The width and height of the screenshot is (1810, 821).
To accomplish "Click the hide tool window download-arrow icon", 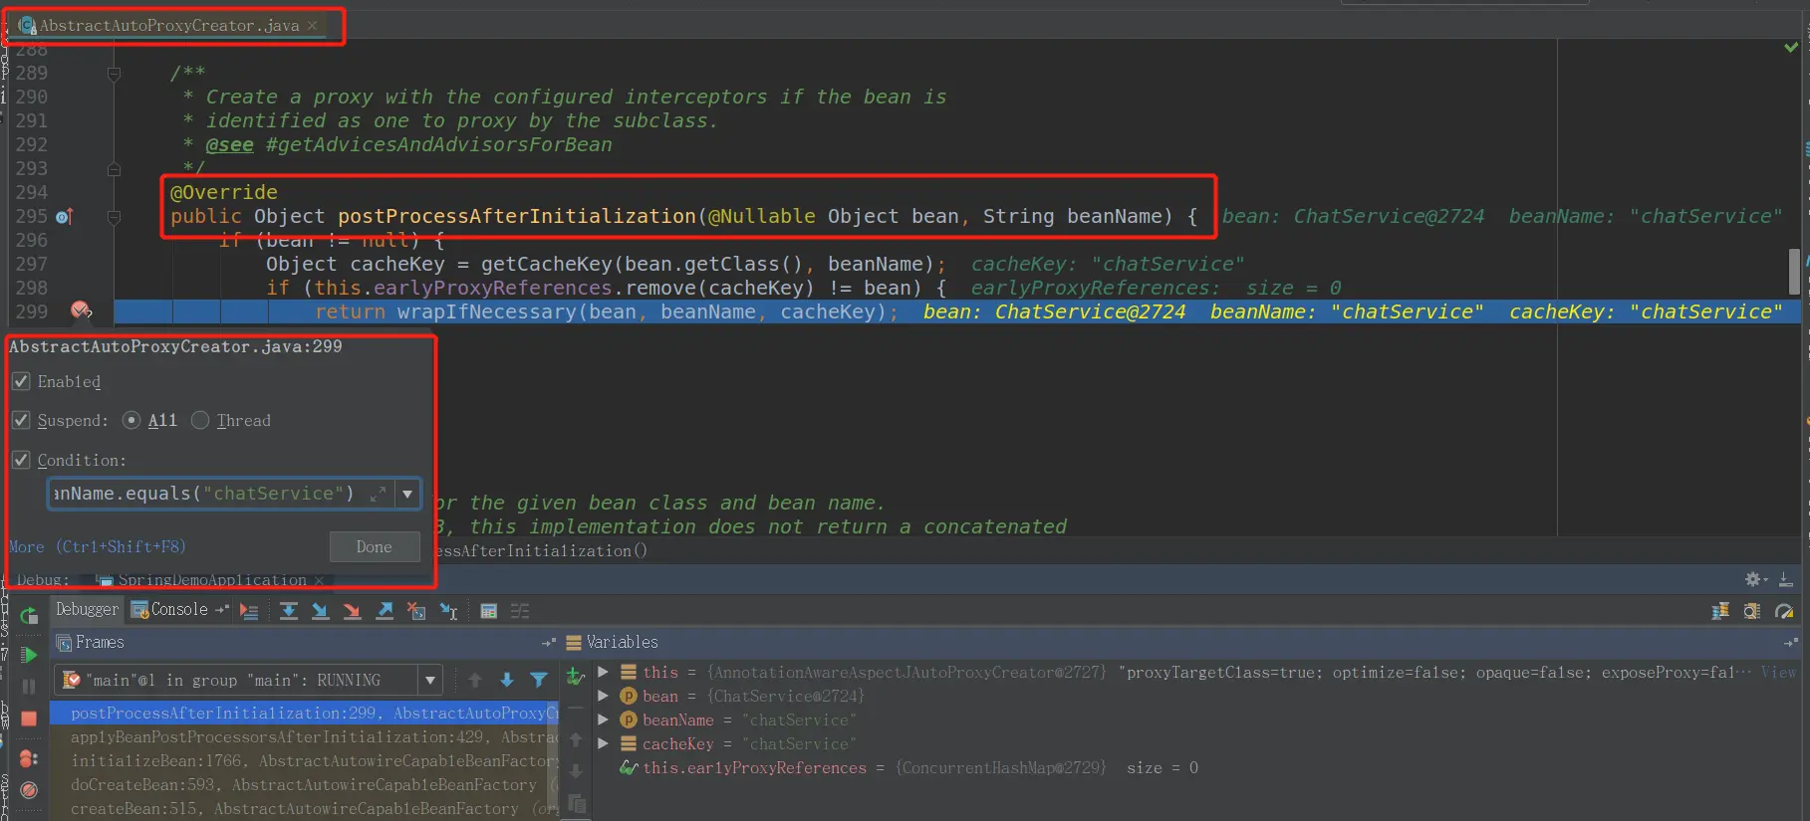I will (1786, 579).
